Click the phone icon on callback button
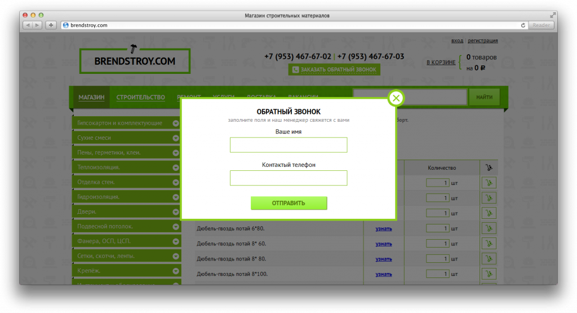The width and height of the screenshot is (577, 313). tap(295, 69)
